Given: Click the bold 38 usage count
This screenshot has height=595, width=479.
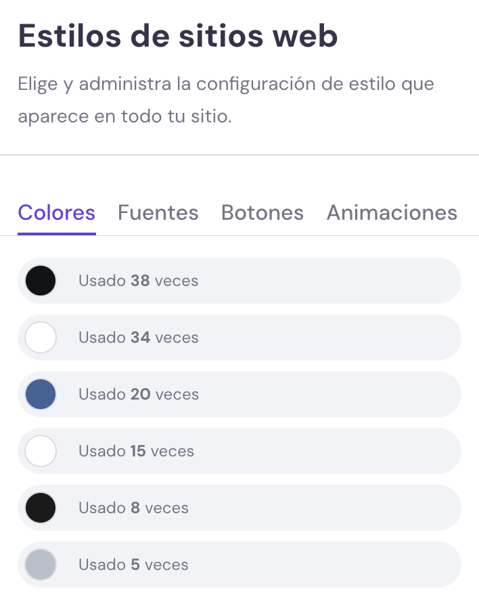Looking at the screenshot, I should pyautogui.click(x=137, y=281).
